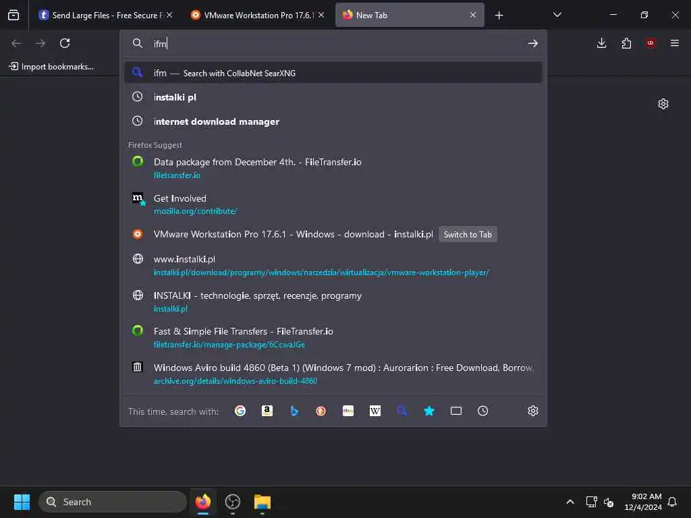691x518 pixels.
Task: Search in open Tabs icon
Action: point(456,411)
